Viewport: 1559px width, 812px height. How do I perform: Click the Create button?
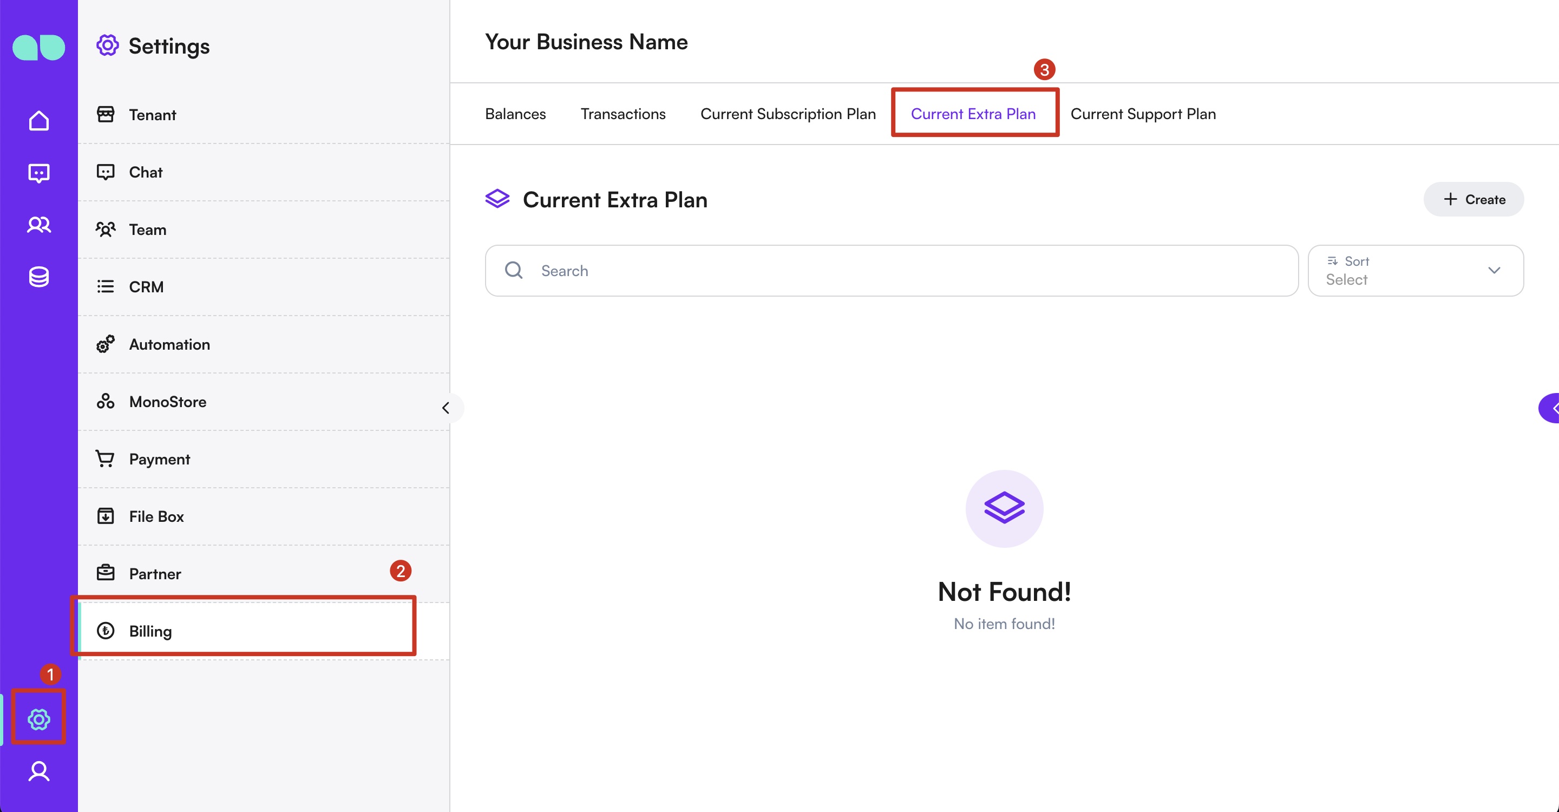1473,199
